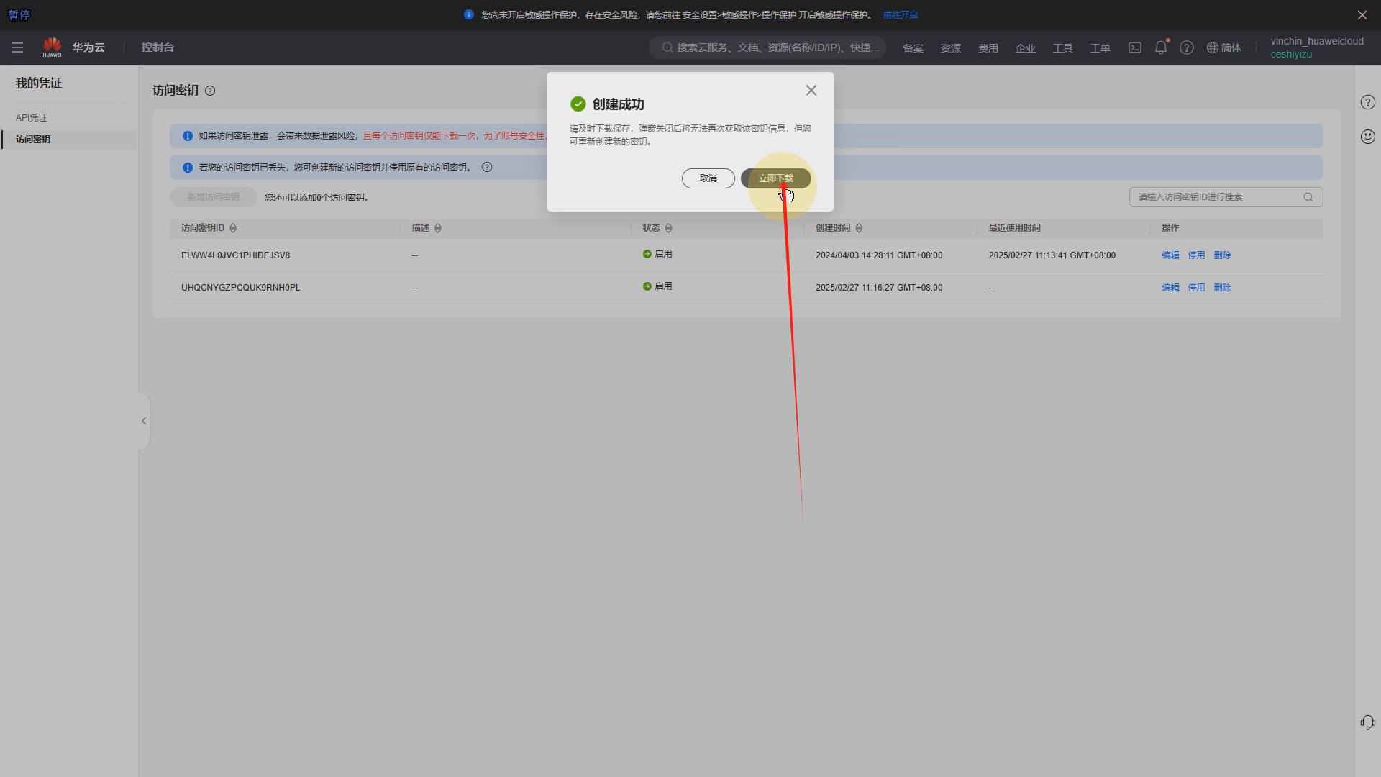The image size is (1381, 777).
Task: Open the CloudShell terminal icon
Action: pos(1135,47)
